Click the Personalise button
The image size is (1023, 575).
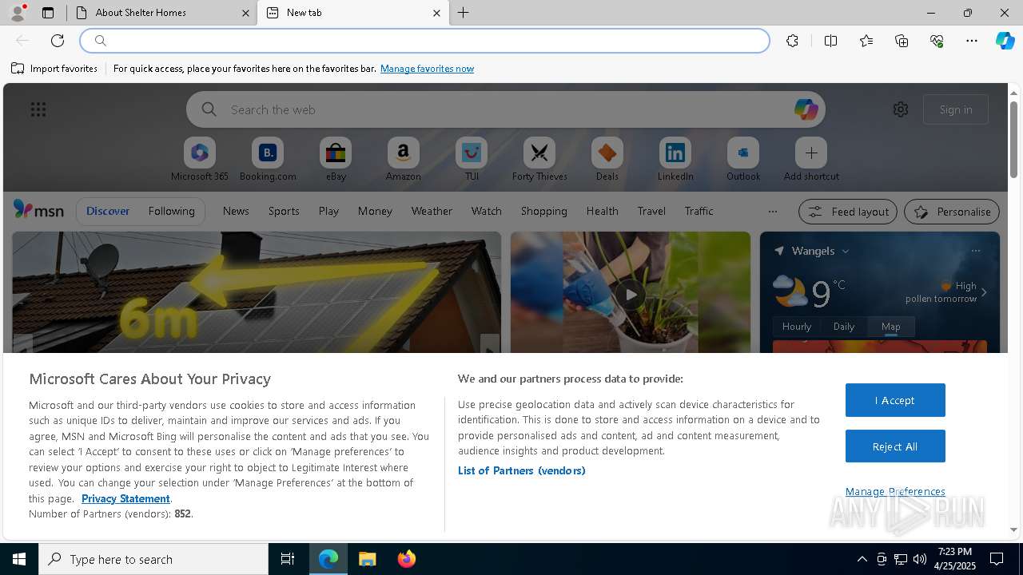pos(952,212)
